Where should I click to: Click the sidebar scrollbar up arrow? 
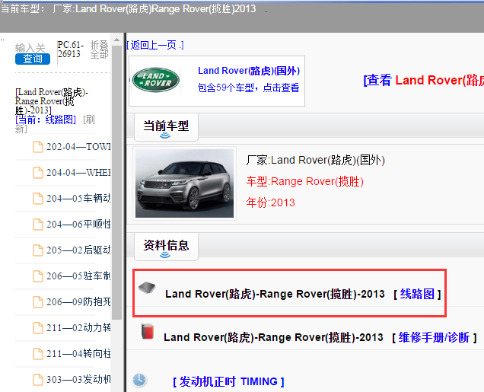click(x=116, y=40)
